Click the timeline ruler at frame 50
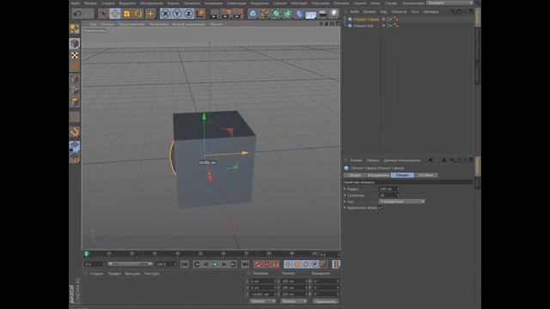Viewport: 550px width, 309px height. click(x=200, y=254)
